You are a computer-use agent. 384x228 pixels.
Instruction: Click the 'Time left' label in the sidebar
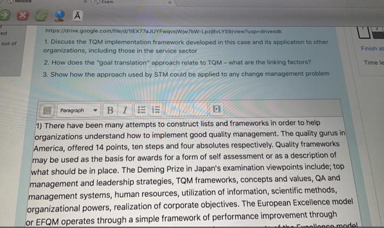click(x=374, y=62)
